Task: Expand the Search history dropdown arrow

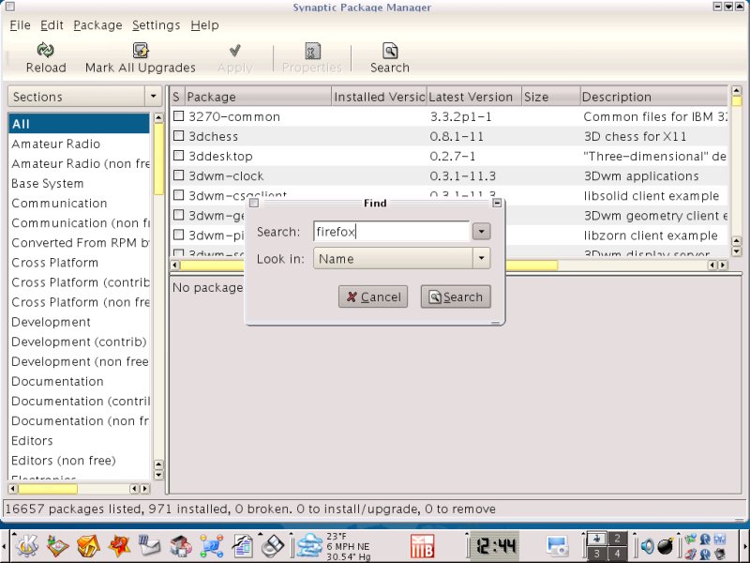Action: 481,232
